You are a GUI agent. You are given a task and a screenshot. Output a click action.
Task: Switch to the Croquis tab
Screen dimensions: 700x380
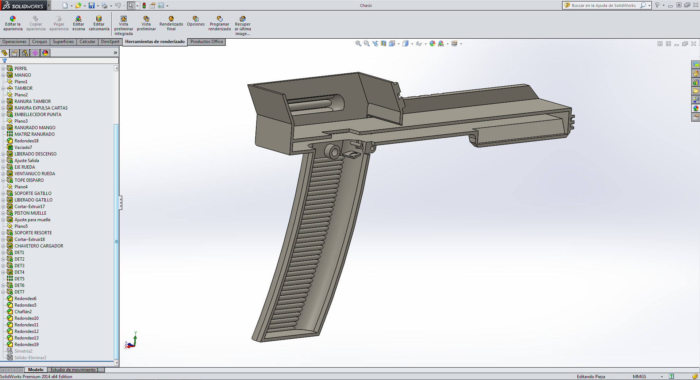[x=39, y=42]
